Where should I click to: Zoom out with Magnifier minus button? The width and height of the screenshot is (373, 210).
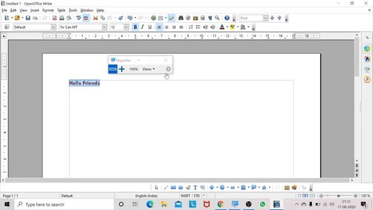[112, 69]
